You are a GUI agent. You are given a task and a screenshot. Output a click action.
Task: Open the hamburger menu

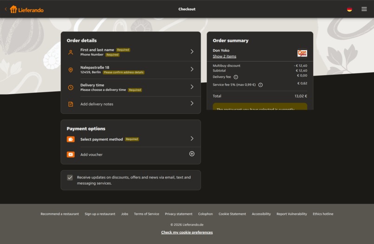tap(364, 9)
